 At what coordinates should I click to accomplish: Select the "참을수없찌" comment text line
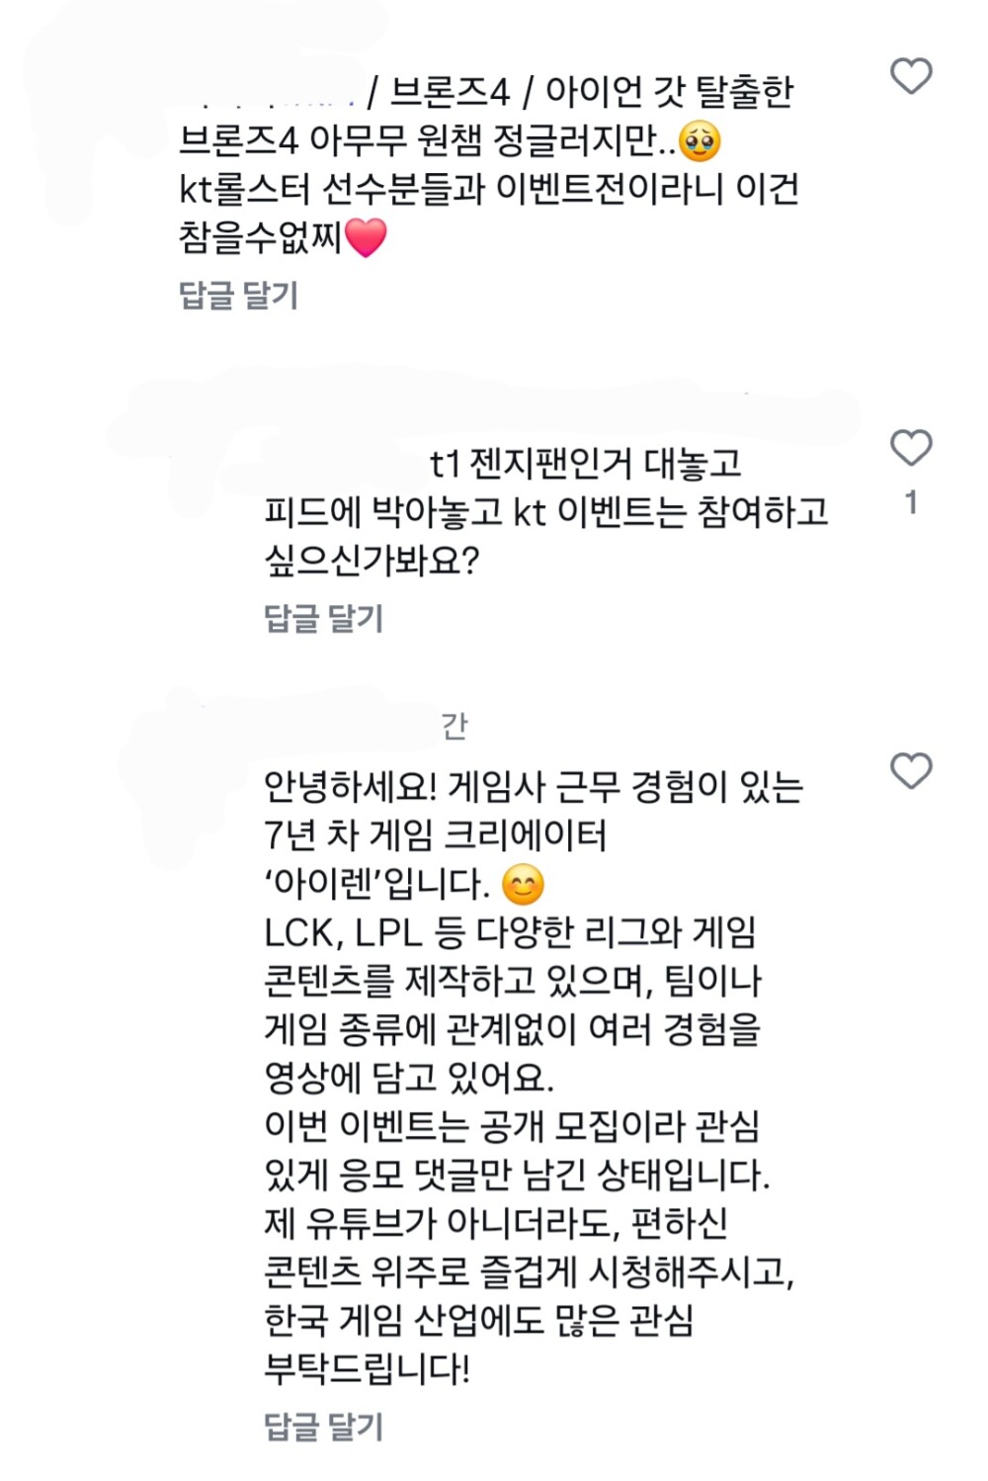point(259,237)
